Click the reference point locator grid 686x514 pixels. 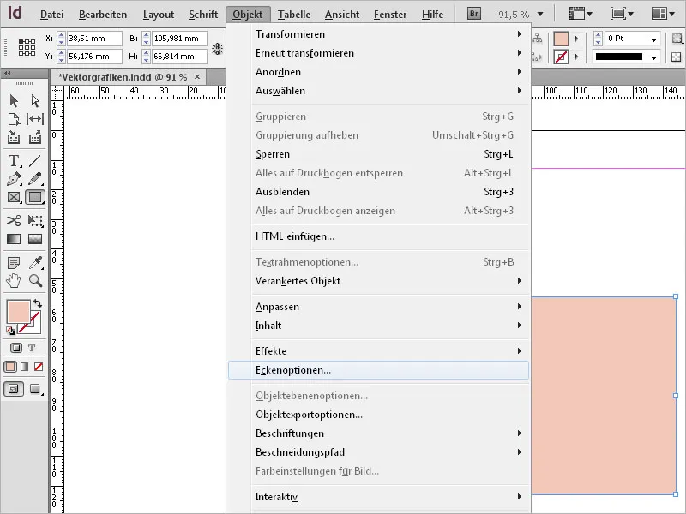point(27,47)
